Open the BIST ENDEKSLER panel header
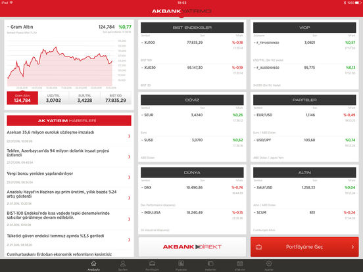The width and height of the screenshot is (363, 272). (x=192, y=28)
